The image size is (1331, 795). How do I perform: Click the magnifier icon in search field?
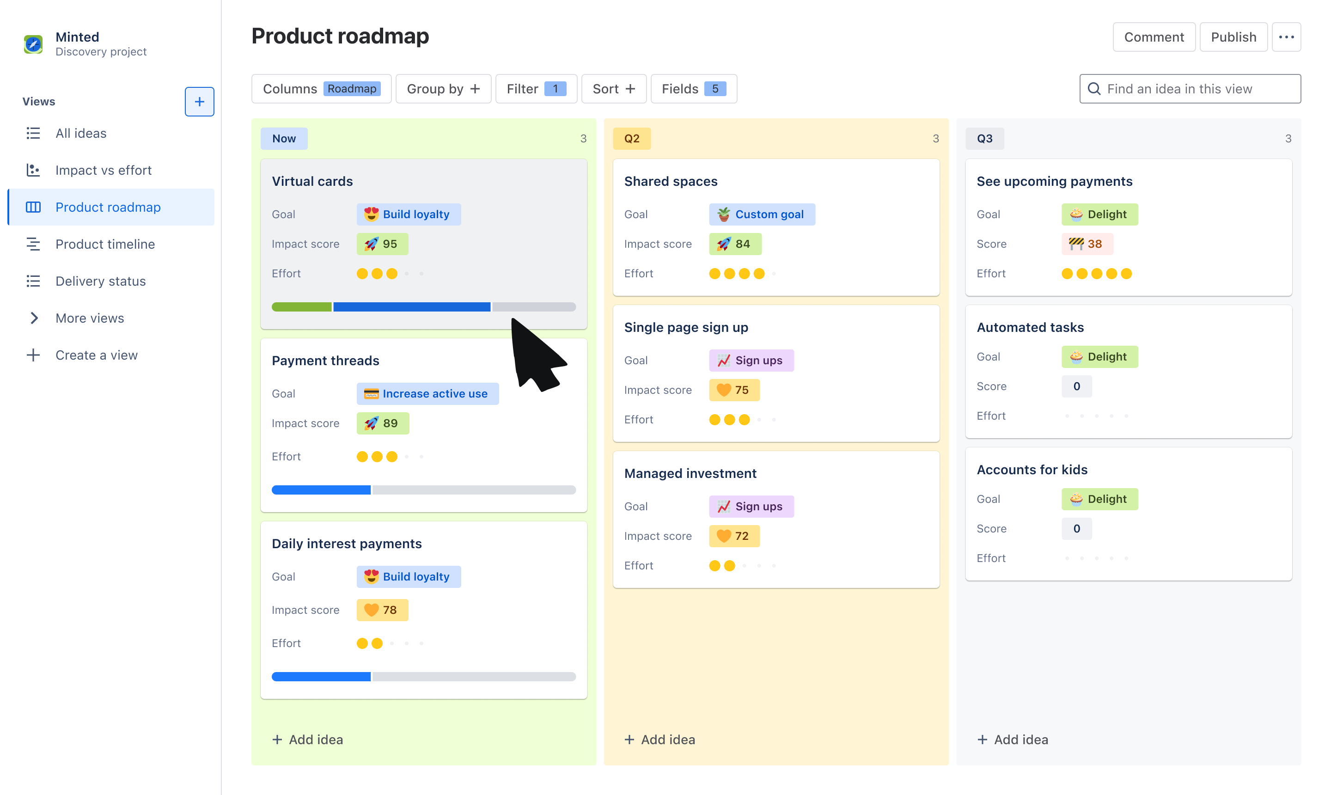[x=1094, y=89]
